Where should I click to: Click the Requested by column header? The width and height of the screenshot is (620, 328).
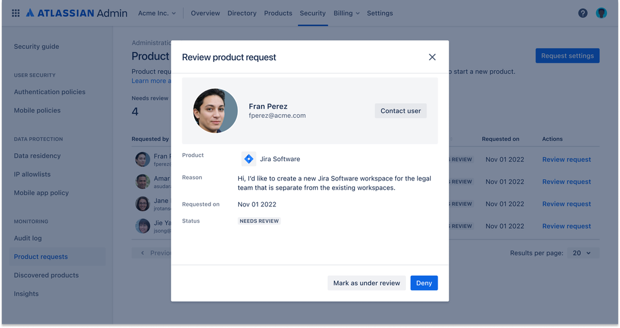[x=150, y=139]
